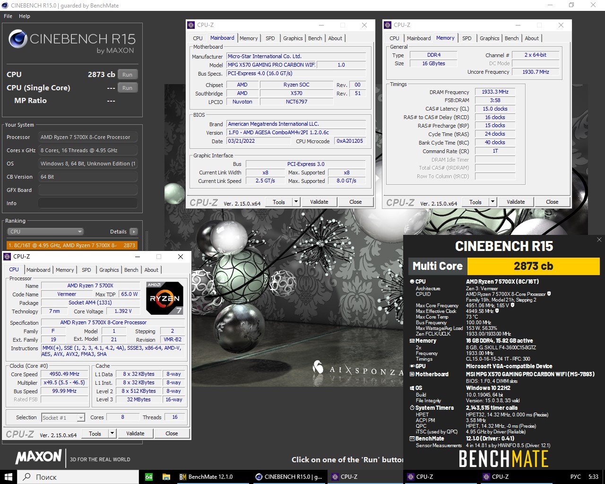Viewport: 605px width, 484px height.
Task: Switch to Memory tab in Mainboard CPU-Z window
Action: (x=249, y=38)
